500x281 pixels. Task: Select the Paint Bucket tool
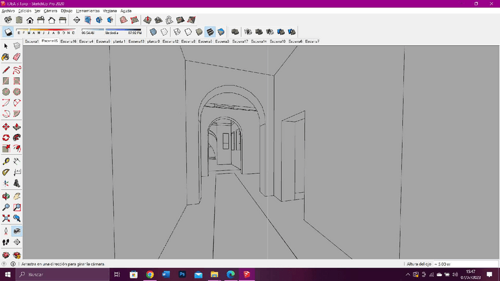point(6,57)
